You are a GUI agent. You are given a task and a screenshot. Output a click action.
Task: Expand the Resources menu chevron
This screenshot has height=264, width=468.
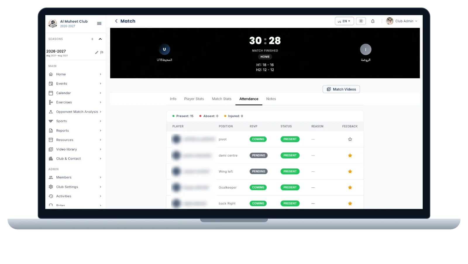click(x=100, y=140)
